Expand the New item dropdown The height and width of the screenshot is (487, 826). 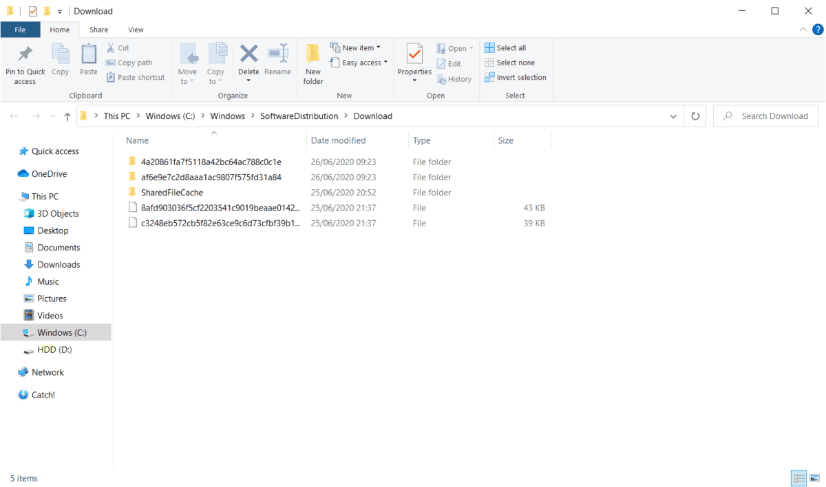356,48
